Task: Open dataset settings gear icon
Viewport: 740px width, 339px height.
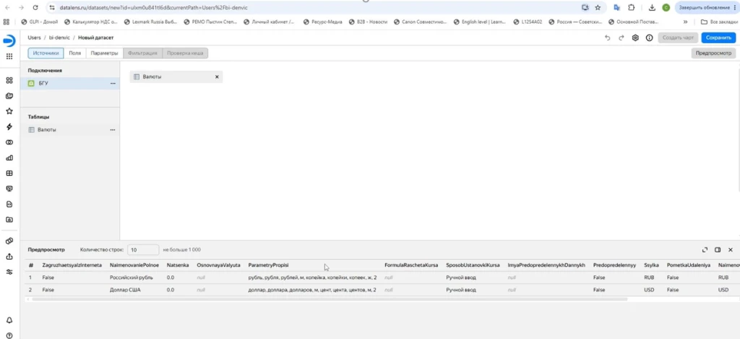Action: (635, 38)
